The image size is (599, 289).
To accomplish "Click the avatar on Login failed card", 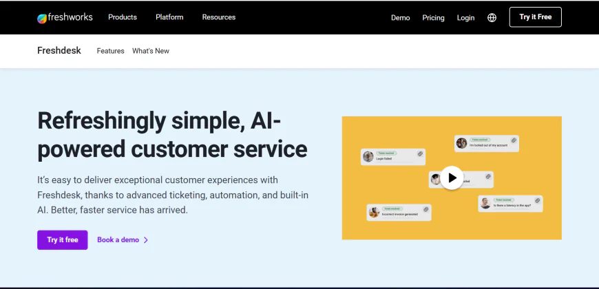I will click(368, 156).
